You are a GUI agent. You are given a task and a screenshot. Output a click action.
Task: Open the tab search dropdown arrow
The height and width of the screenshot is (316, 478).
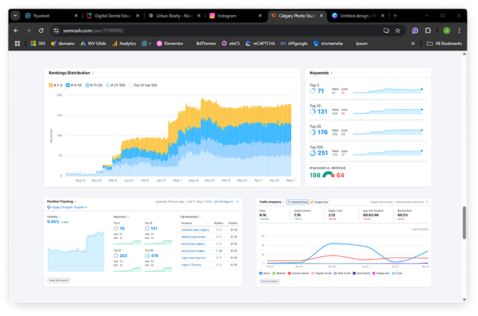point(15,15)
